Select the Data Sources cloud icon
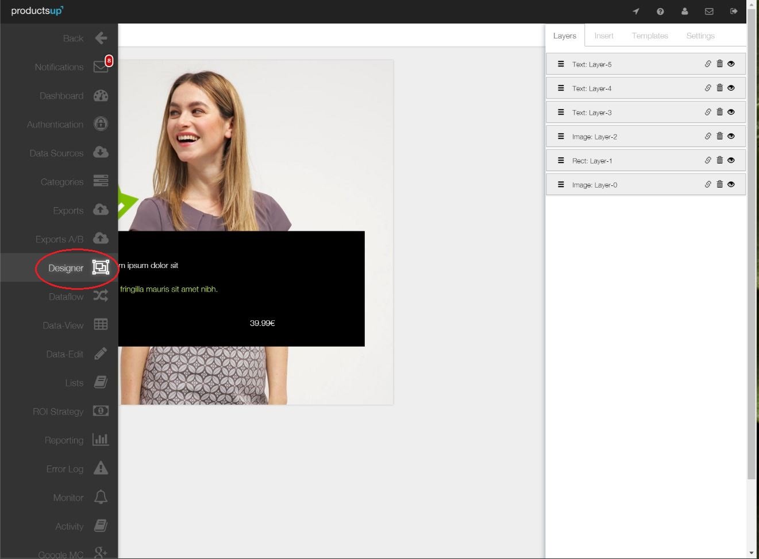Image resolution: width=759 pixels, height=559 pixels. coord(101,152)
